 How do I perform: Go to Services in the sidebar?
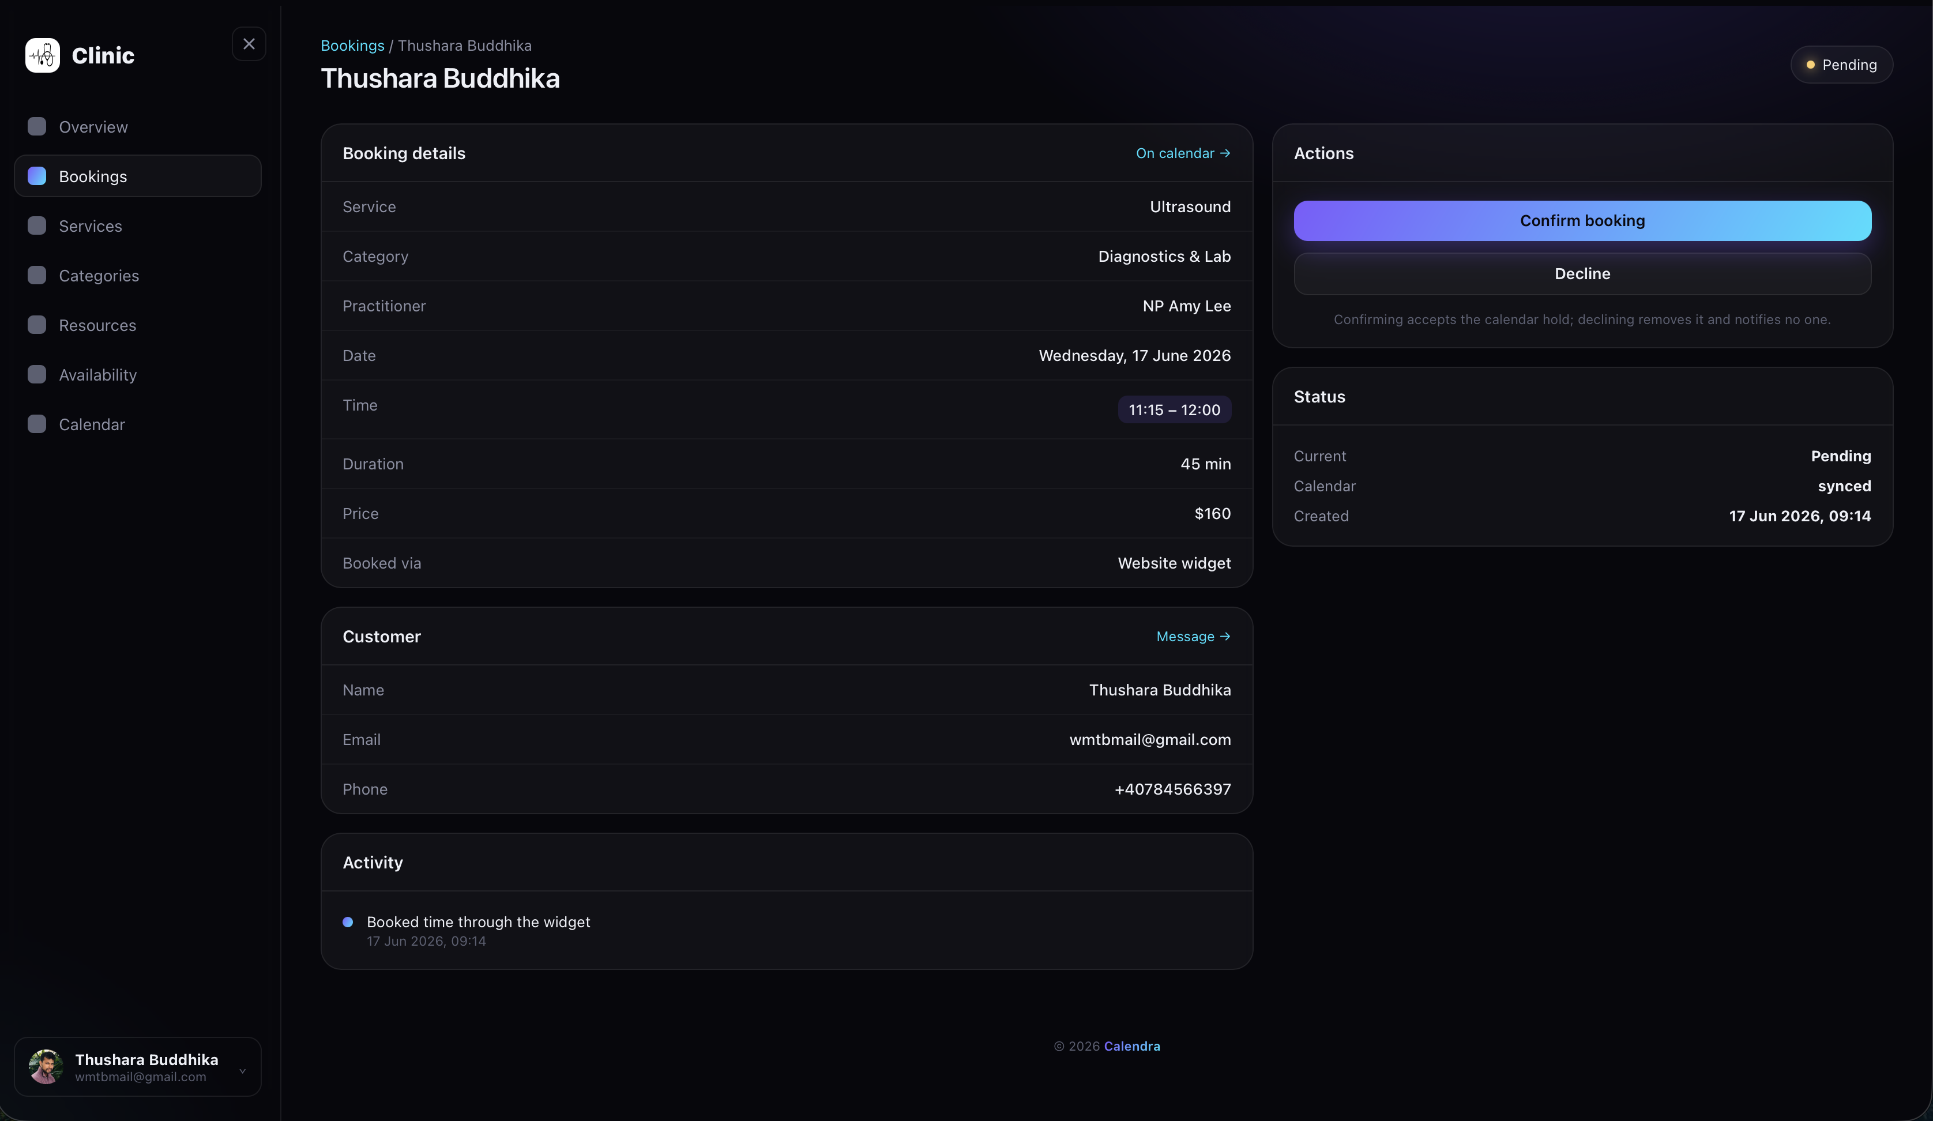coord(137,225)
